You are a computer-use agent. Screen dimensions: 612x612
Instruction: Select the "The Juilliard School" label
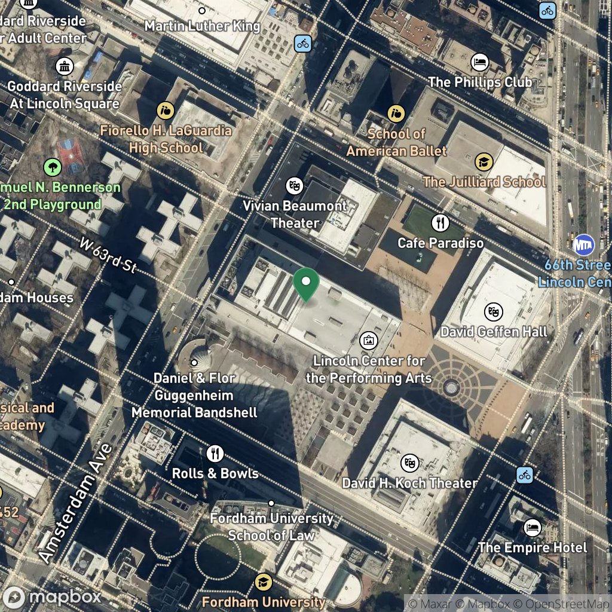(484, 182)
